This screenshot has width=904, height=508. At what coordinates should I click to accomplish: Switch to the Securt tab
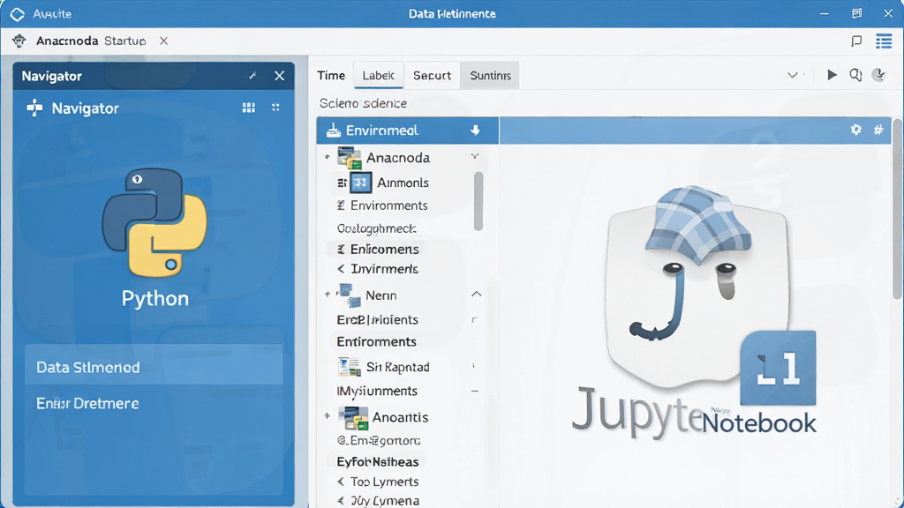(432, 76)
